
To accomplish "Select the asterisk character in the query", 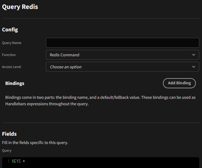I will pyautogui.click(x=24, y=161).
